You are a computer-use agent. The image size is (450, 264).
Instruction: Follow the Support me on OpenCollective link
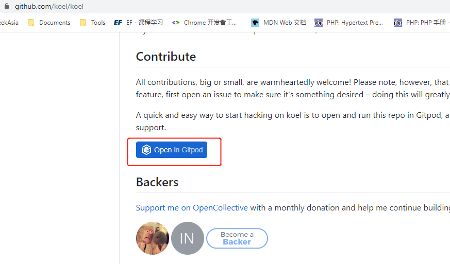(x=192, y=208)
